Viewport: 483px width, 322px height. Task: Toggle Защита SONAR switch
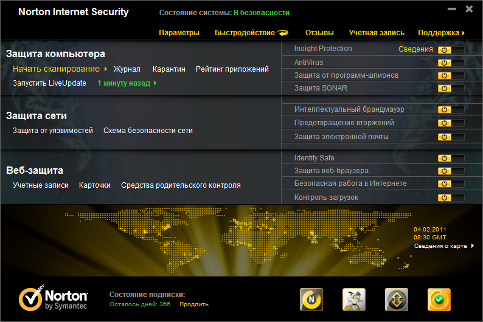click(451, 89)
